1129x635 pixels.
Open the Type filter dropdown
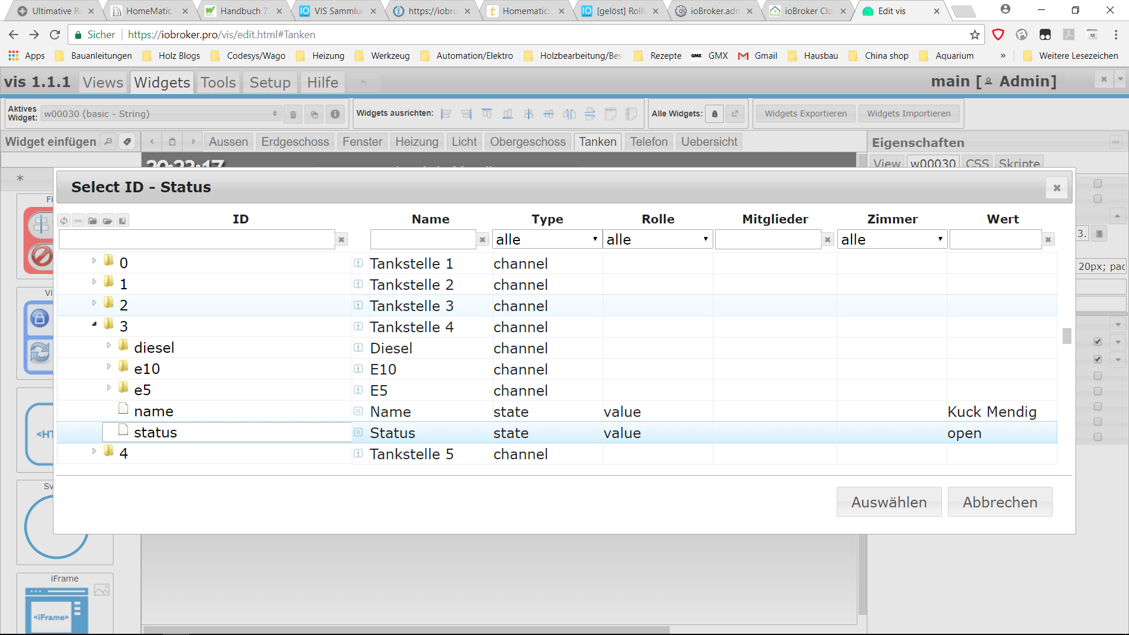tap(546, 239)
